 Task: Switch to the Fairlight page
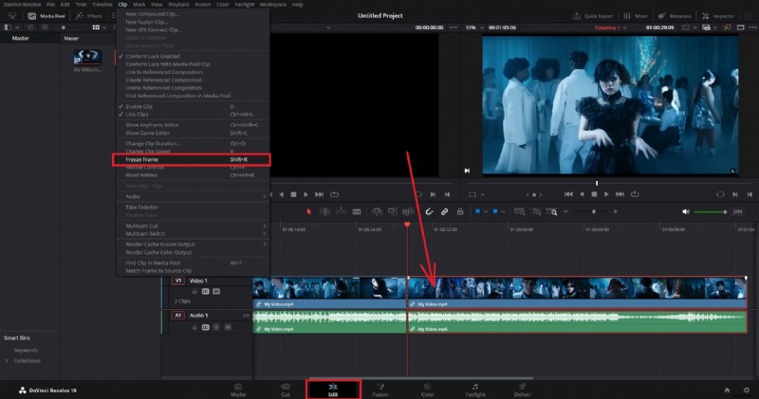pos(475,390)
